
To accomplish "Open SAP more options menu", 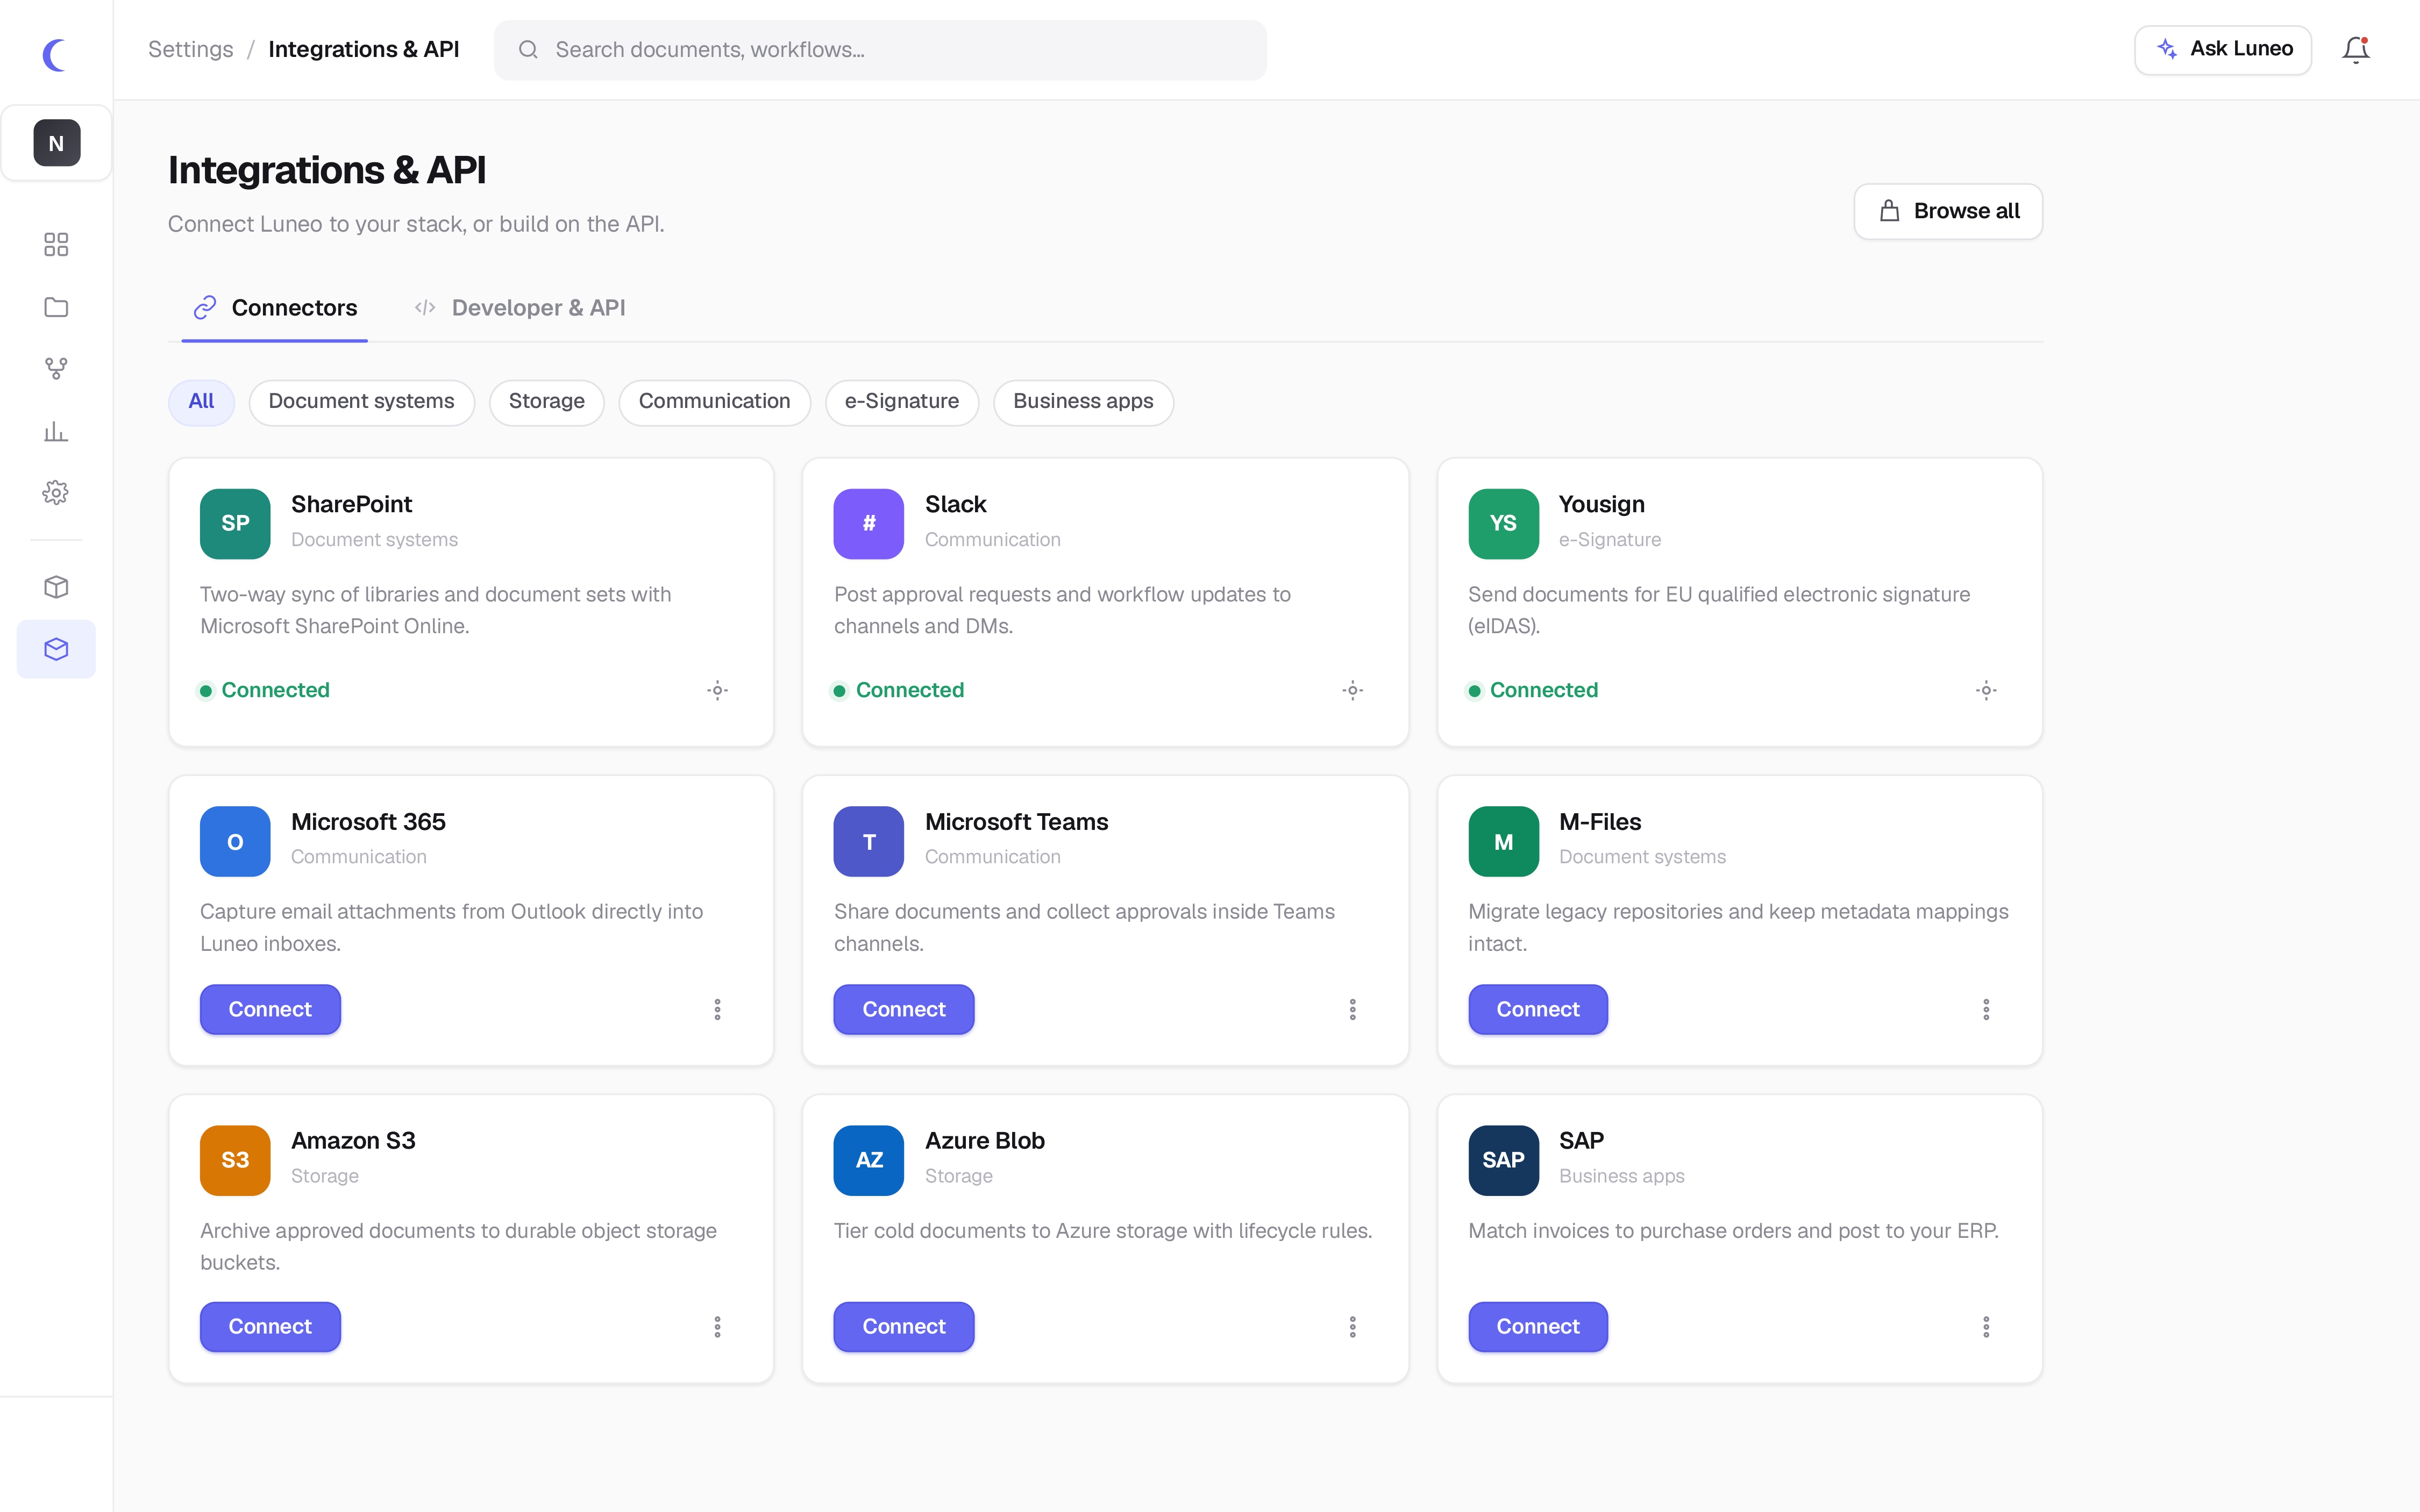I will 1986,1327.
